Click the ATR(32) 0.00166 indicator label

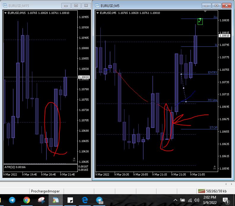tap(15, 167)
